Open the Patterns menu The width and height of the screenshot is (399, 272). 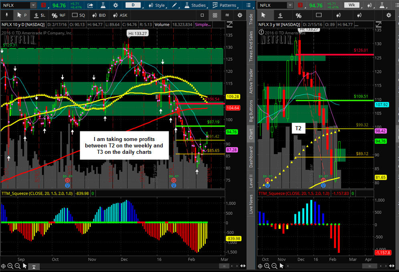tap(224, 5)
